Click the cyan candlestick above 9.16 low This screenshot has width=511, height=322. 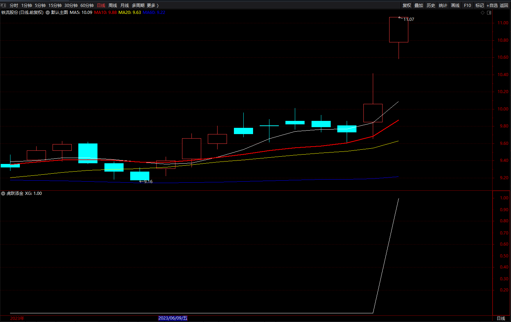click(x=140, y=176)
